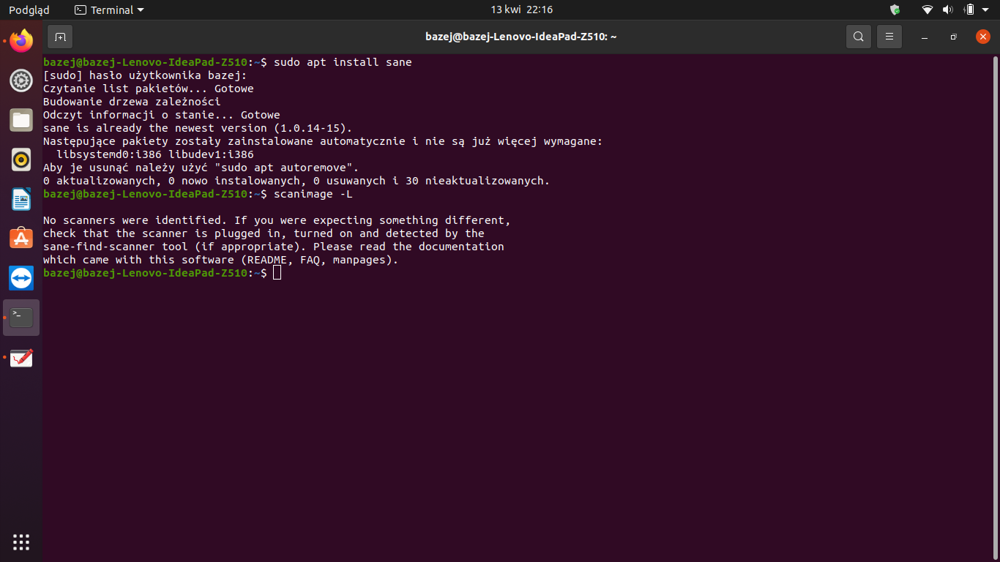This screenshot has height=562, width=1000.
Task: Click the terminal cursor at the last prompt
Action: tap(277, 273)
